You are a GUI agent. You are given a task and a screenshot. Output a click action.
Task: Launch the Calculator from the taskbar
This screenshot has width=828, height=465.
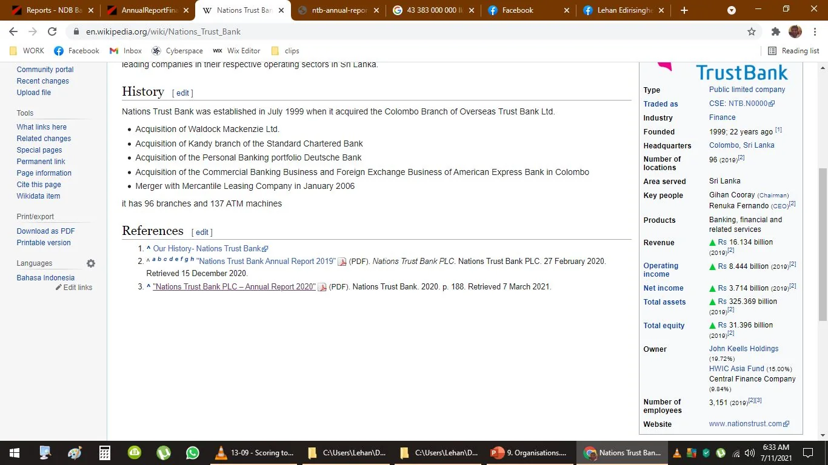(104, 453)
